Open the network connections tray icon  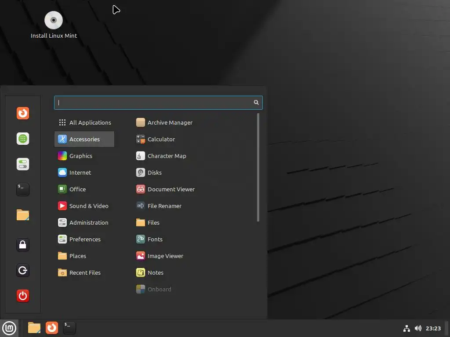[406, 328]
